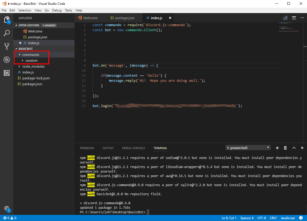Click the message.reply code line
Image resolution: width=307 pixels, height=221 pixels.
(157, 80)
